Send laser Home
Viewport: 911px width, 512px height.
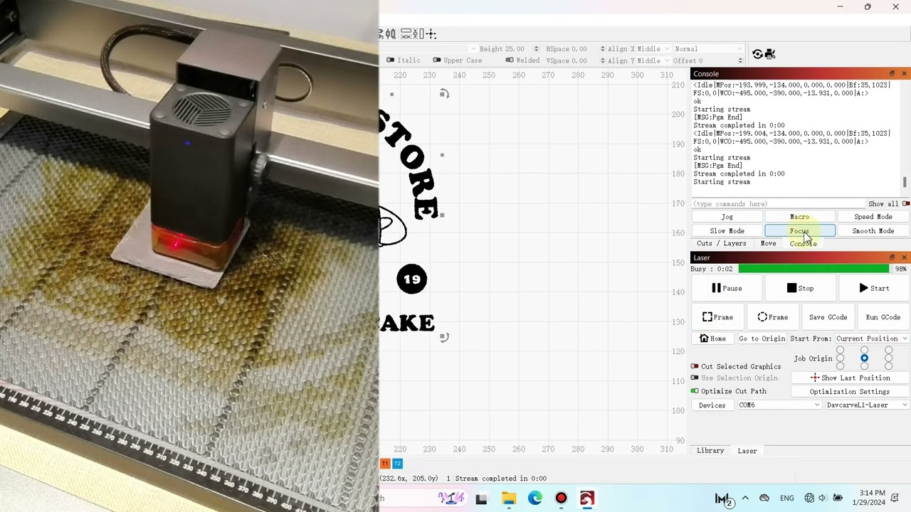click(x=712, y=338)
